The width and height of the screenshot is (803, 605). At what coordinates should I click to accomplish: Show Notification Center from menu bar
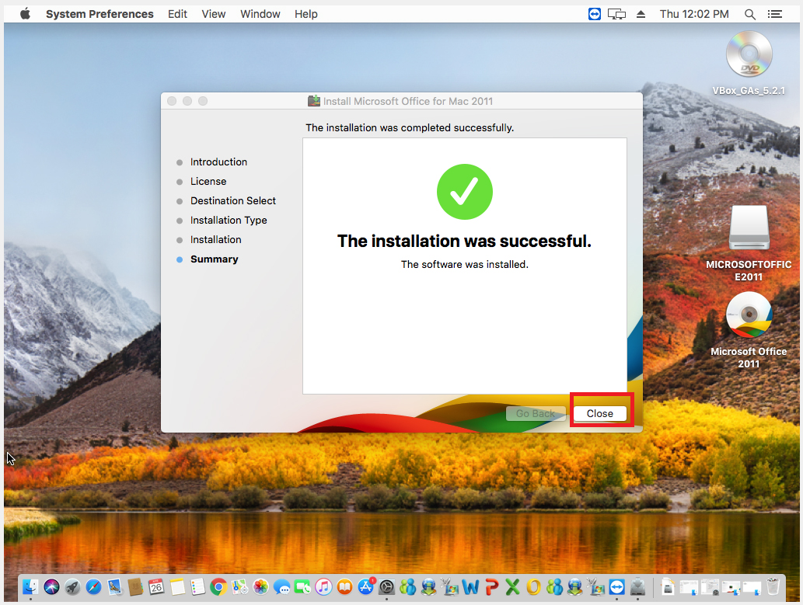click(x=774, y=14)
